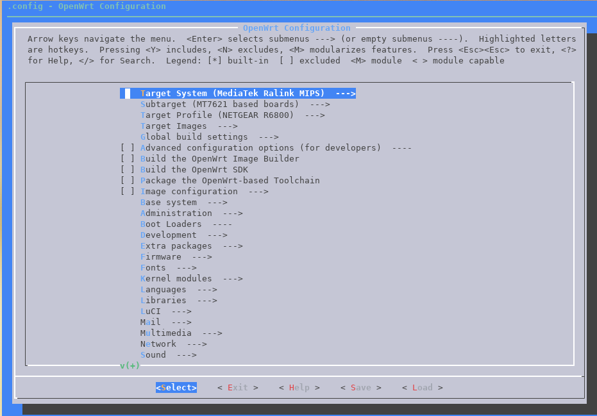Enable Build the OpenWrt Image Builder
The width and height of the screenshot is (597, 416).
[128, 159]
